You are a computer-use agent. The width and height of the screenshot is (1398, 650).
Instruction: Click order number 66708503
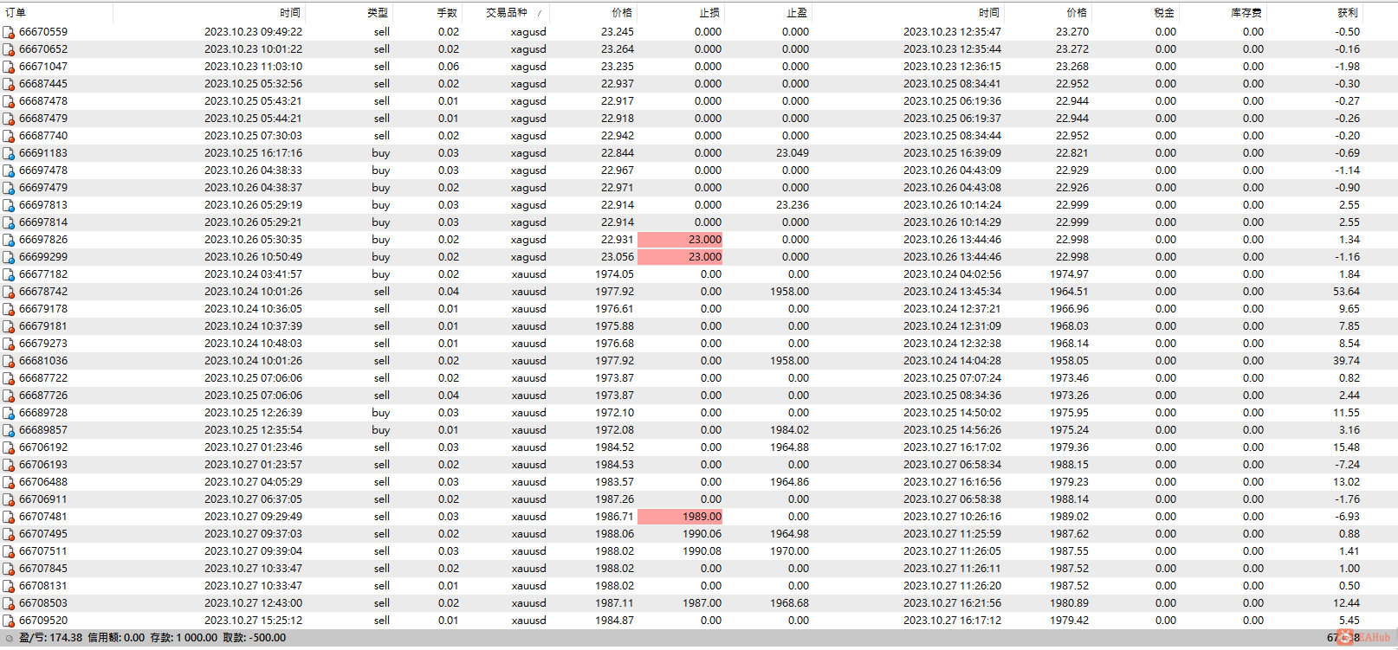(x=43, y=603)
